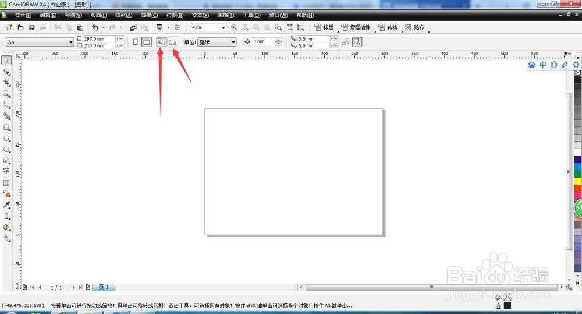This screenshot has width=582, height=314.
Task: Click the 贴齐 snap button
Action: (x=414, y=27)
